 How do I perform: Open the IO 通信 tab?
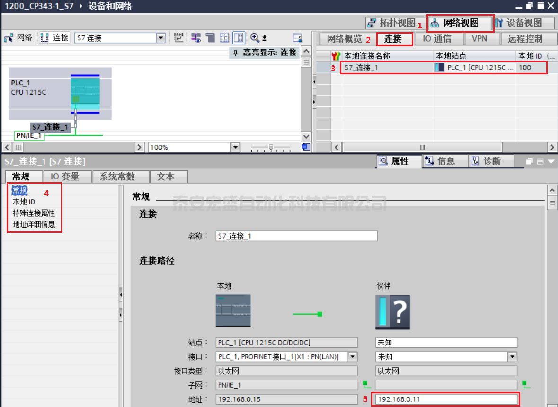tap(436, 39)
